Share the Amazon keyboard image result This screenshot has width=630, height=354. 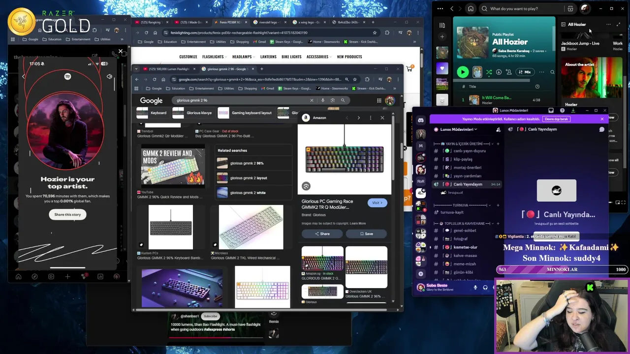coord(322,234)
